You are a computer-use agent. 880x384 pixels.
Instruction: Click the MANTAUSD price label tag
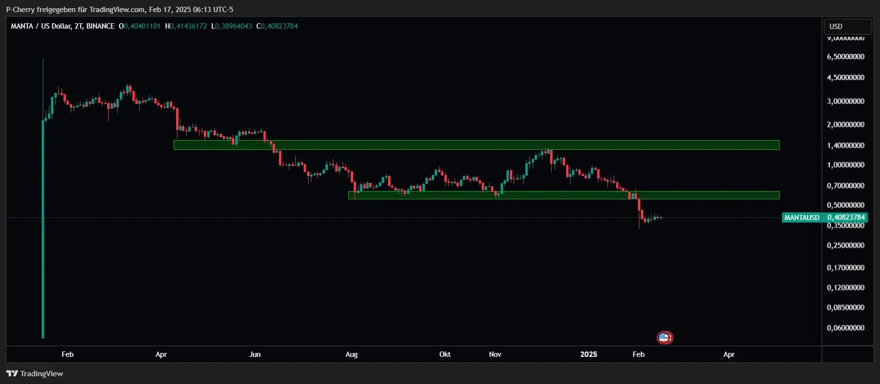(x=802, y=218)
